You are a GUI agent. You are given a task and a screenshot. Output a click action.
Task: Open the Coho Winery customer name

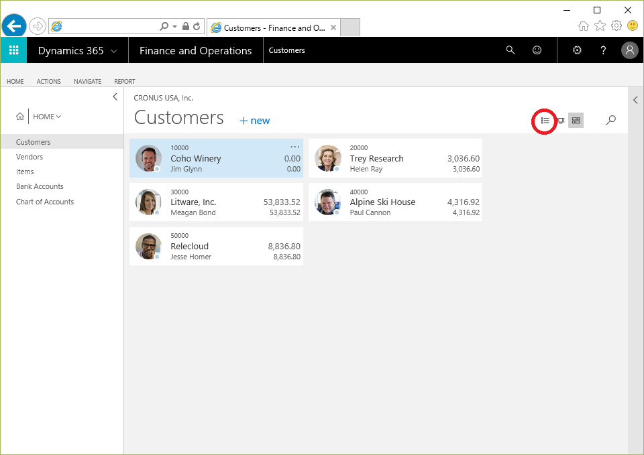(x=196, y=158)
